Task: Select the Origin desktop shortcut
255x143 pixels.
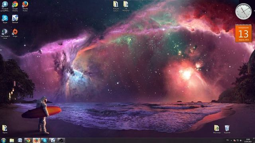Action: tap(15, 33)
